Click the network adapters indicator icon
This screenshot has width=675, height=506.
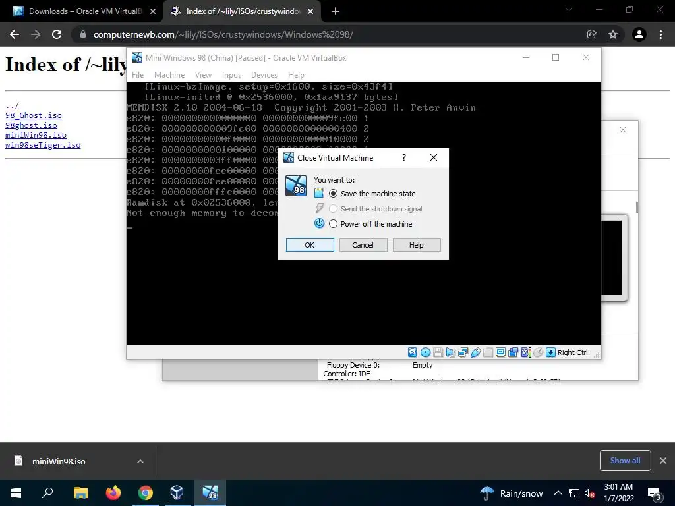tap(463, 352)
